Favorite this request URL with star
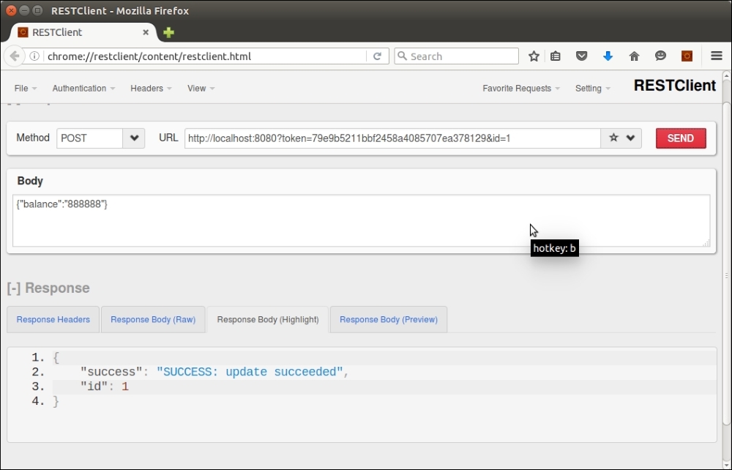 [x=613, y=138]
